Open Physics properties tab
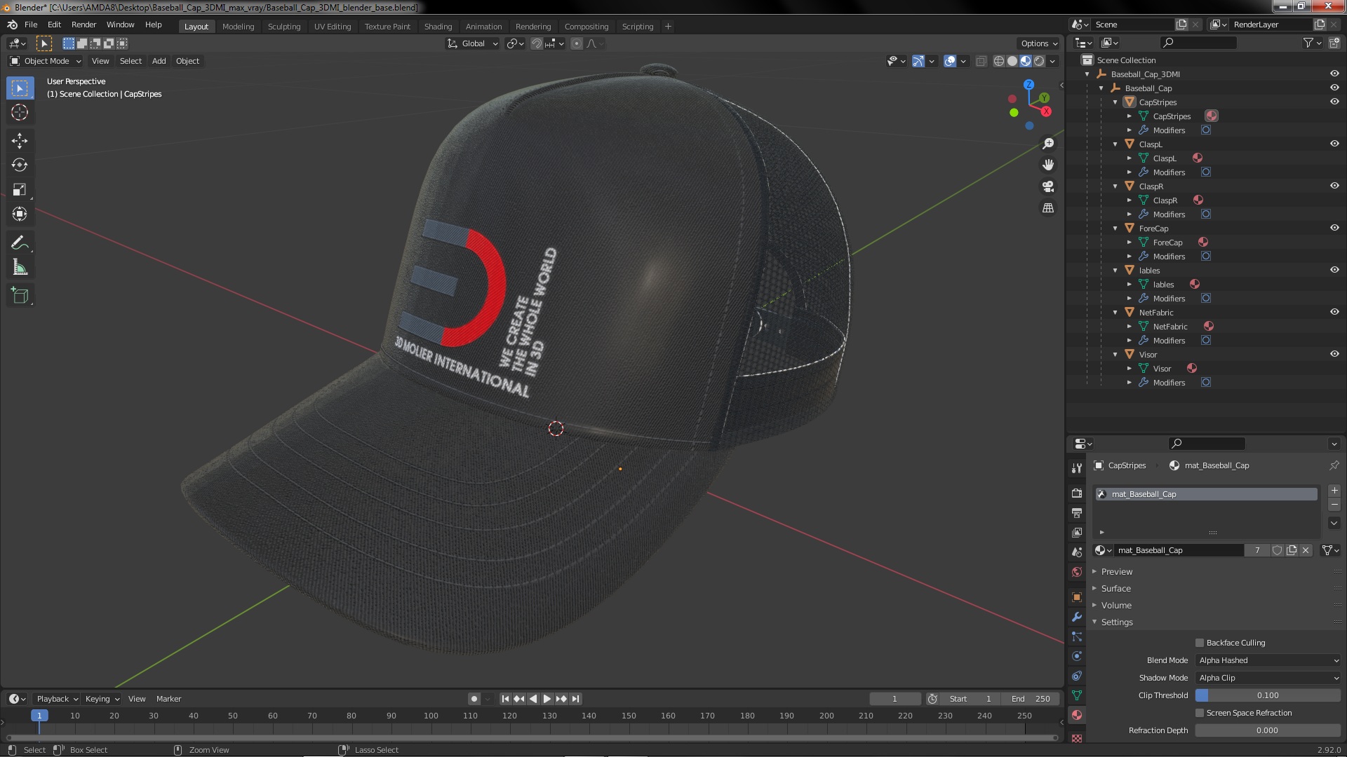Viewport: 1347px width, 757px height. click(1077, 656)
